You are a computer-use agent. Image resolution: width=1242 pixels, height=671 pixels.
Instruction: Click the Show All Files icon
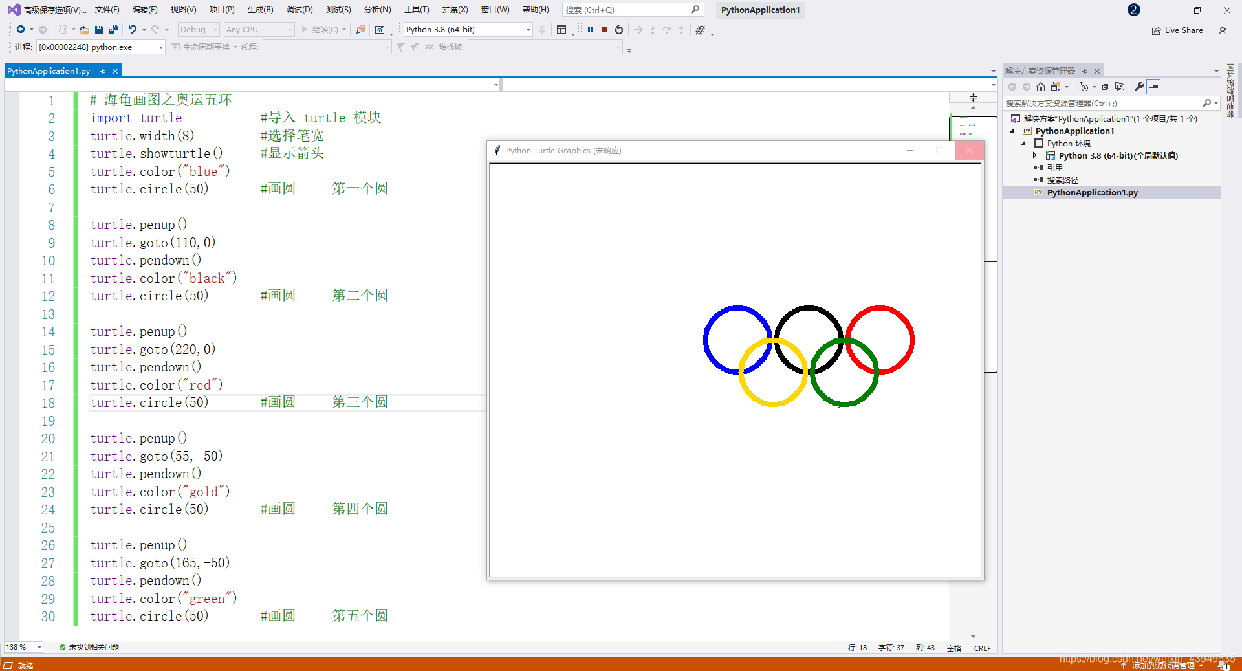coord(1120,87)
